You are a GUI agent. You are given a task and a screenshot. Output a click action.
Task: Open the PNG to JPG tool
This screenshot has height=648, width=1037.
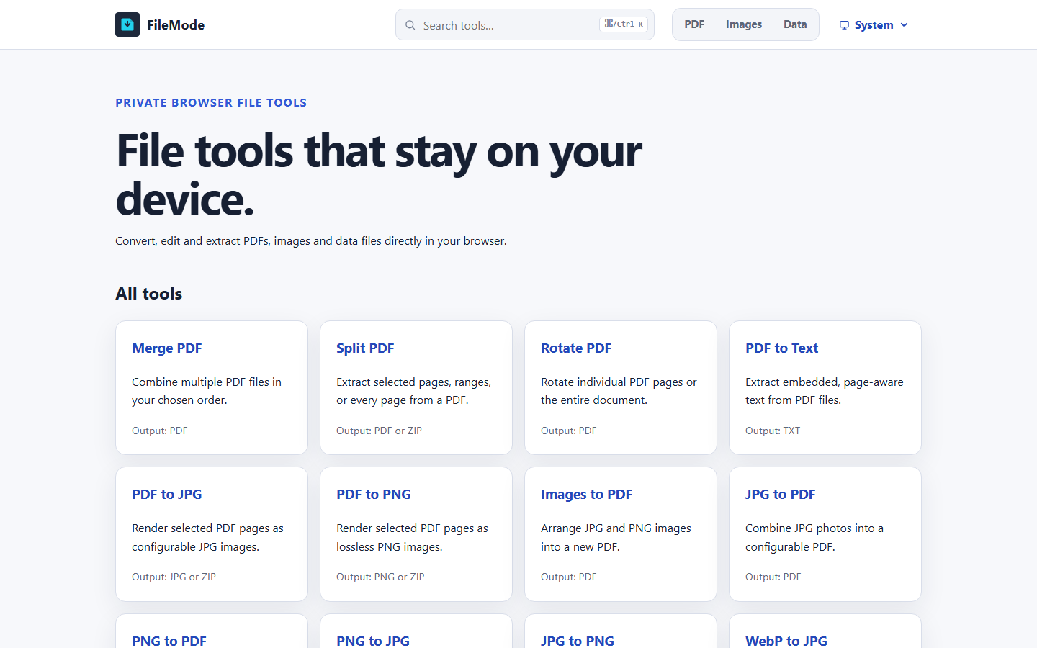[373, 641]
